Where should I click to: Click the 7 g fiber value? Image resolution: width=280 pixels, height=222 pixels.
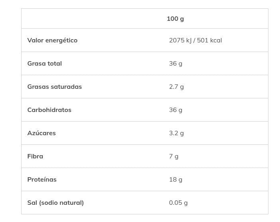point(174,156)
